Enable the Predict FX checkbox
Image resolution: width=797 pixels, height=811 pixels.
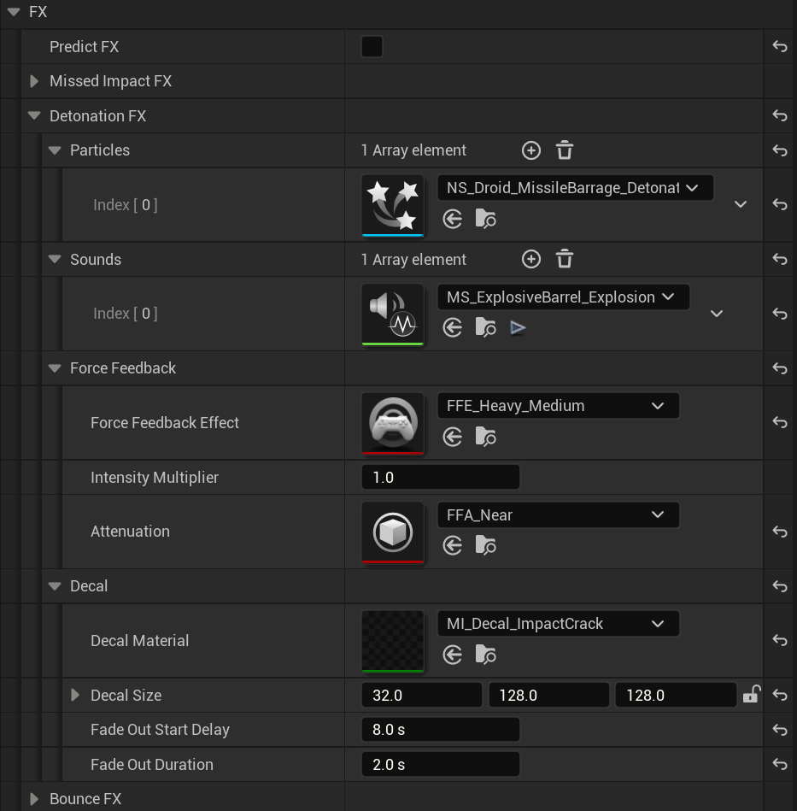coord(372,46)
